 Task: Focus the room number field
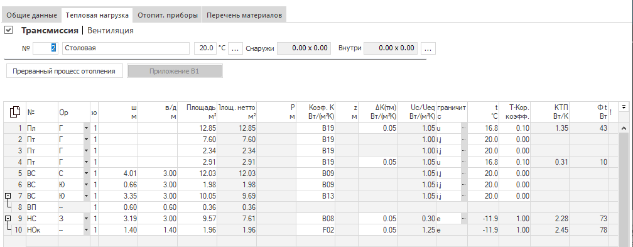pyautogui.click(x=46, y=48)
